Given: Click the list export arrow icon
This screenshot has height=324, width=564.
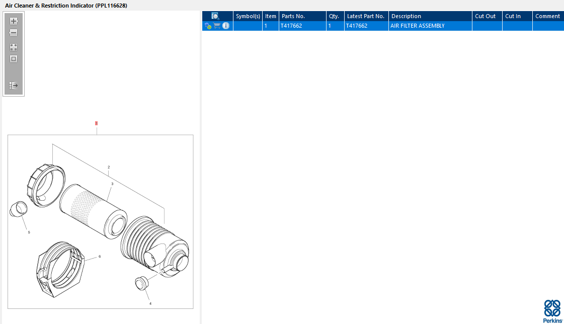Looking at the screenshot, I should tap(14, 85).
